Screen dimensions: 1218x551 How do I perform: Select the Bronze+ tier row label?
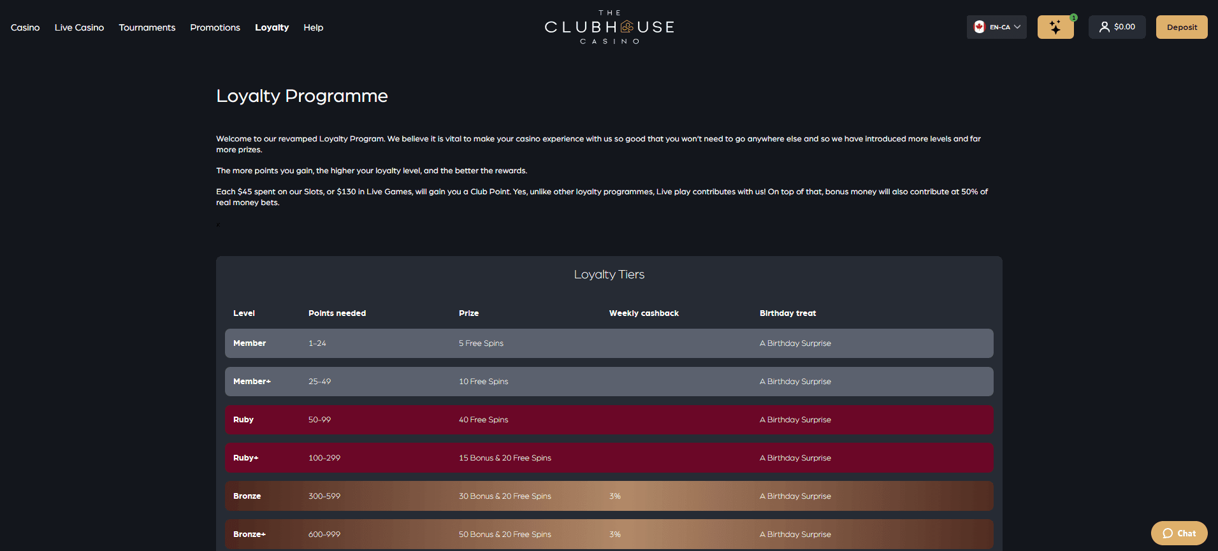(249, 534)
